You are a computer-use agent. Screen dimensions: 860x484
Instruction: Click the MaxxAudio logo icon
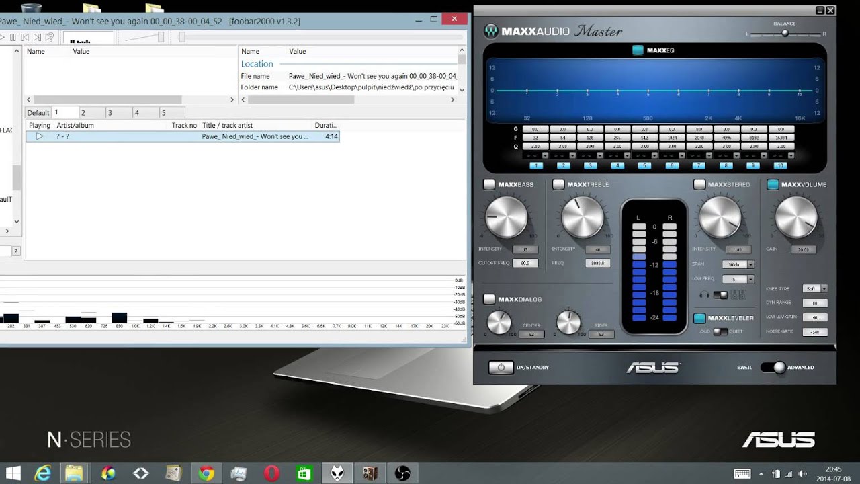491,31
